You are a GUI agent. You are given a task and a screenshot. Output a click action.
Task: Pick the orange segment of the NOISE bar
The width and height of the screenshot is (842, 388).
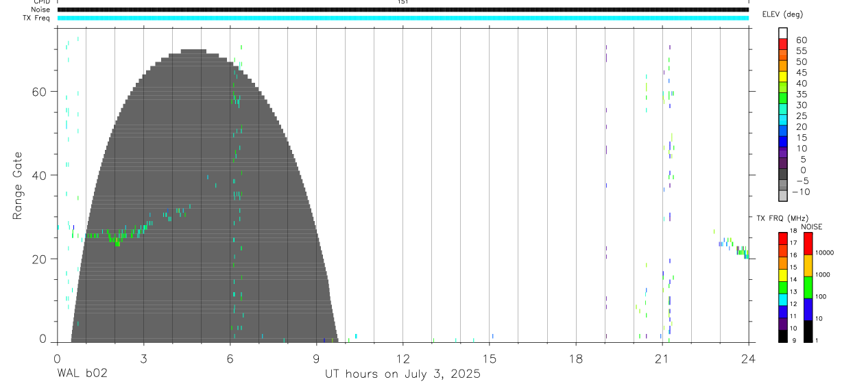click(x=808, y=266)
